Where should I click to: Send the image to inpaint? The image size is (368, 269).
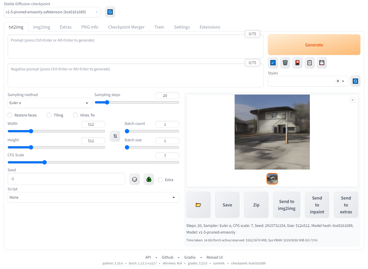click(x=317, y=205)
